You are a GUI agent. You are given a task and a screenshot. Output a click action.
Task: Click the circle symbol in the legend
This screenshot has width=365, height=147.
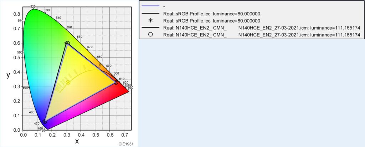click(150, 35)
